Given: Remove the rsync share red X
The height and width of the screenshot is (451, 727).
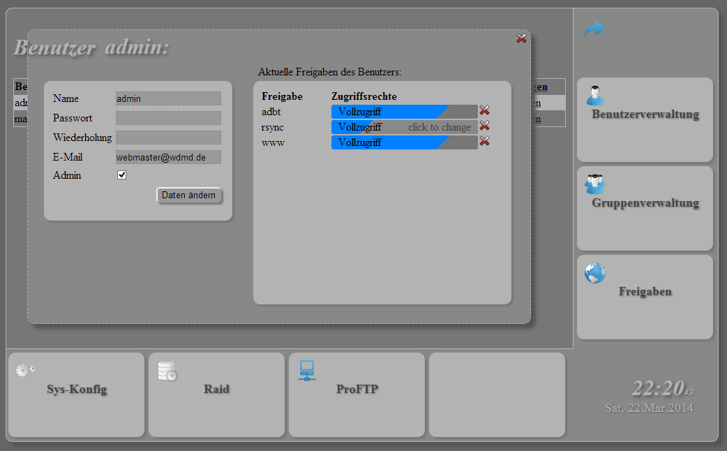Looking at the screenshot, I should point(484,126).
